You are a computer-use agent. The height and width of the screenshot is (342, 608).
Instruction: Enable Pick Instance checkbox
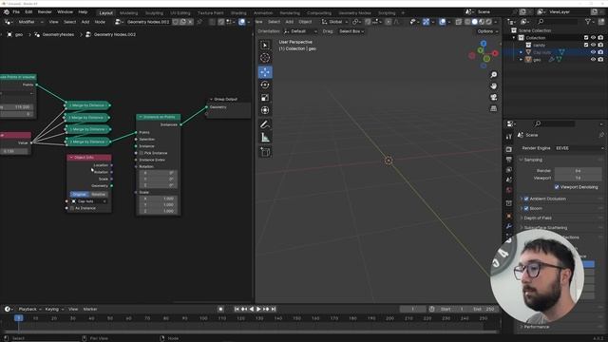click(x=142, y=153)
